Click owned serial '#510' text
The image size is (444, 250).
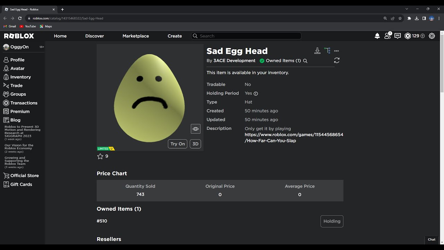click(x=102, y=221)
